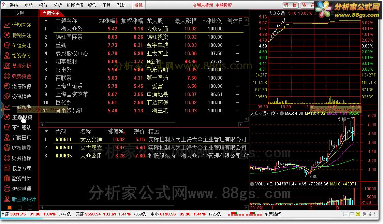Open the stock list dropdown triangle
Viewport: 383px width, 224px height.
[46, 131]
